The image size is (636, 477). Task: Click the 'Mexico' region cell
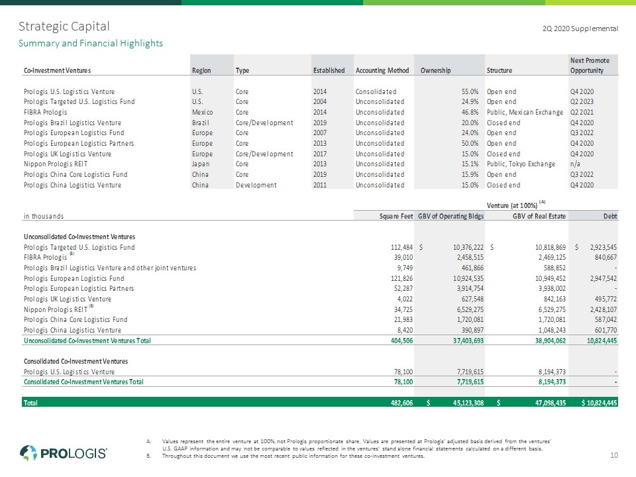[x=203, y=113]
